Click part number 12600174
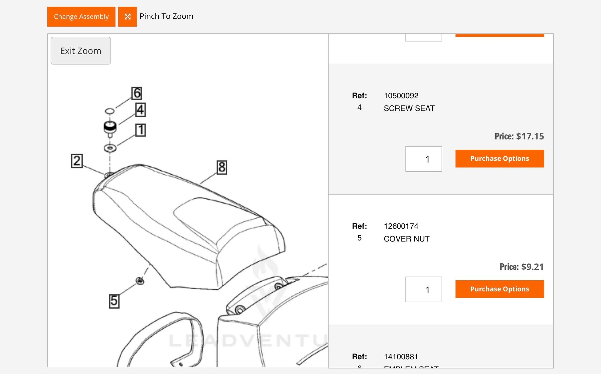Viewport: 601px width, 374px height. coord(401,226)
